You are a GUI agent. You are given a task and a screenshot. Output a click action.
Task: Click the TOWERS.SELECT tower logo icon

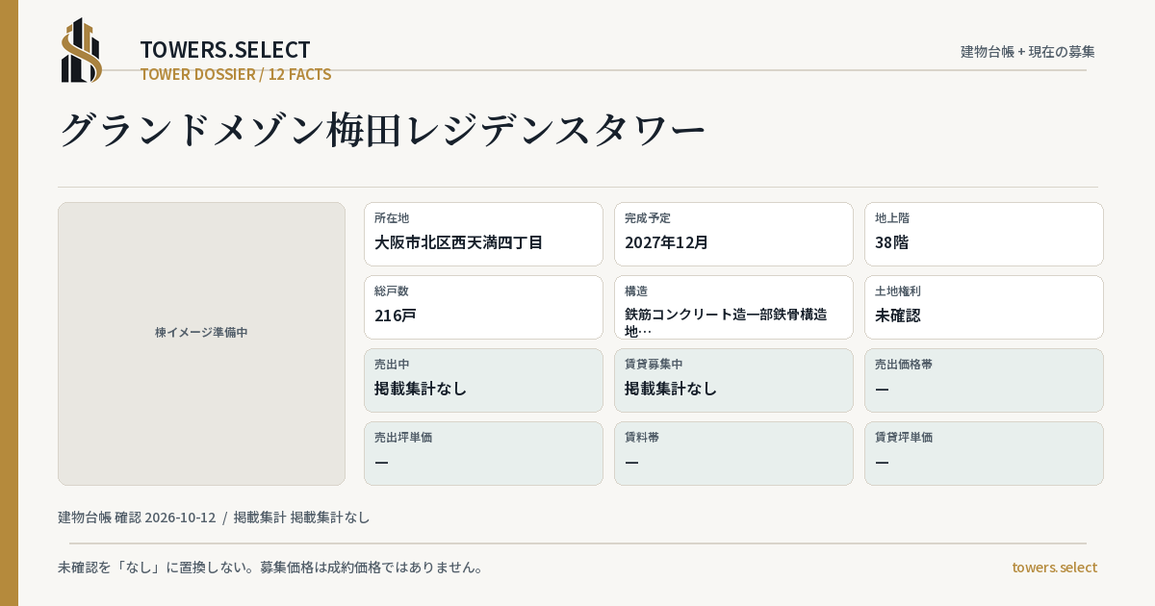point(82,50)
